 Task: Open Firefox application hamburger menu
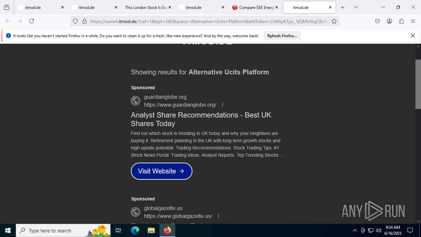click(413, 21)
